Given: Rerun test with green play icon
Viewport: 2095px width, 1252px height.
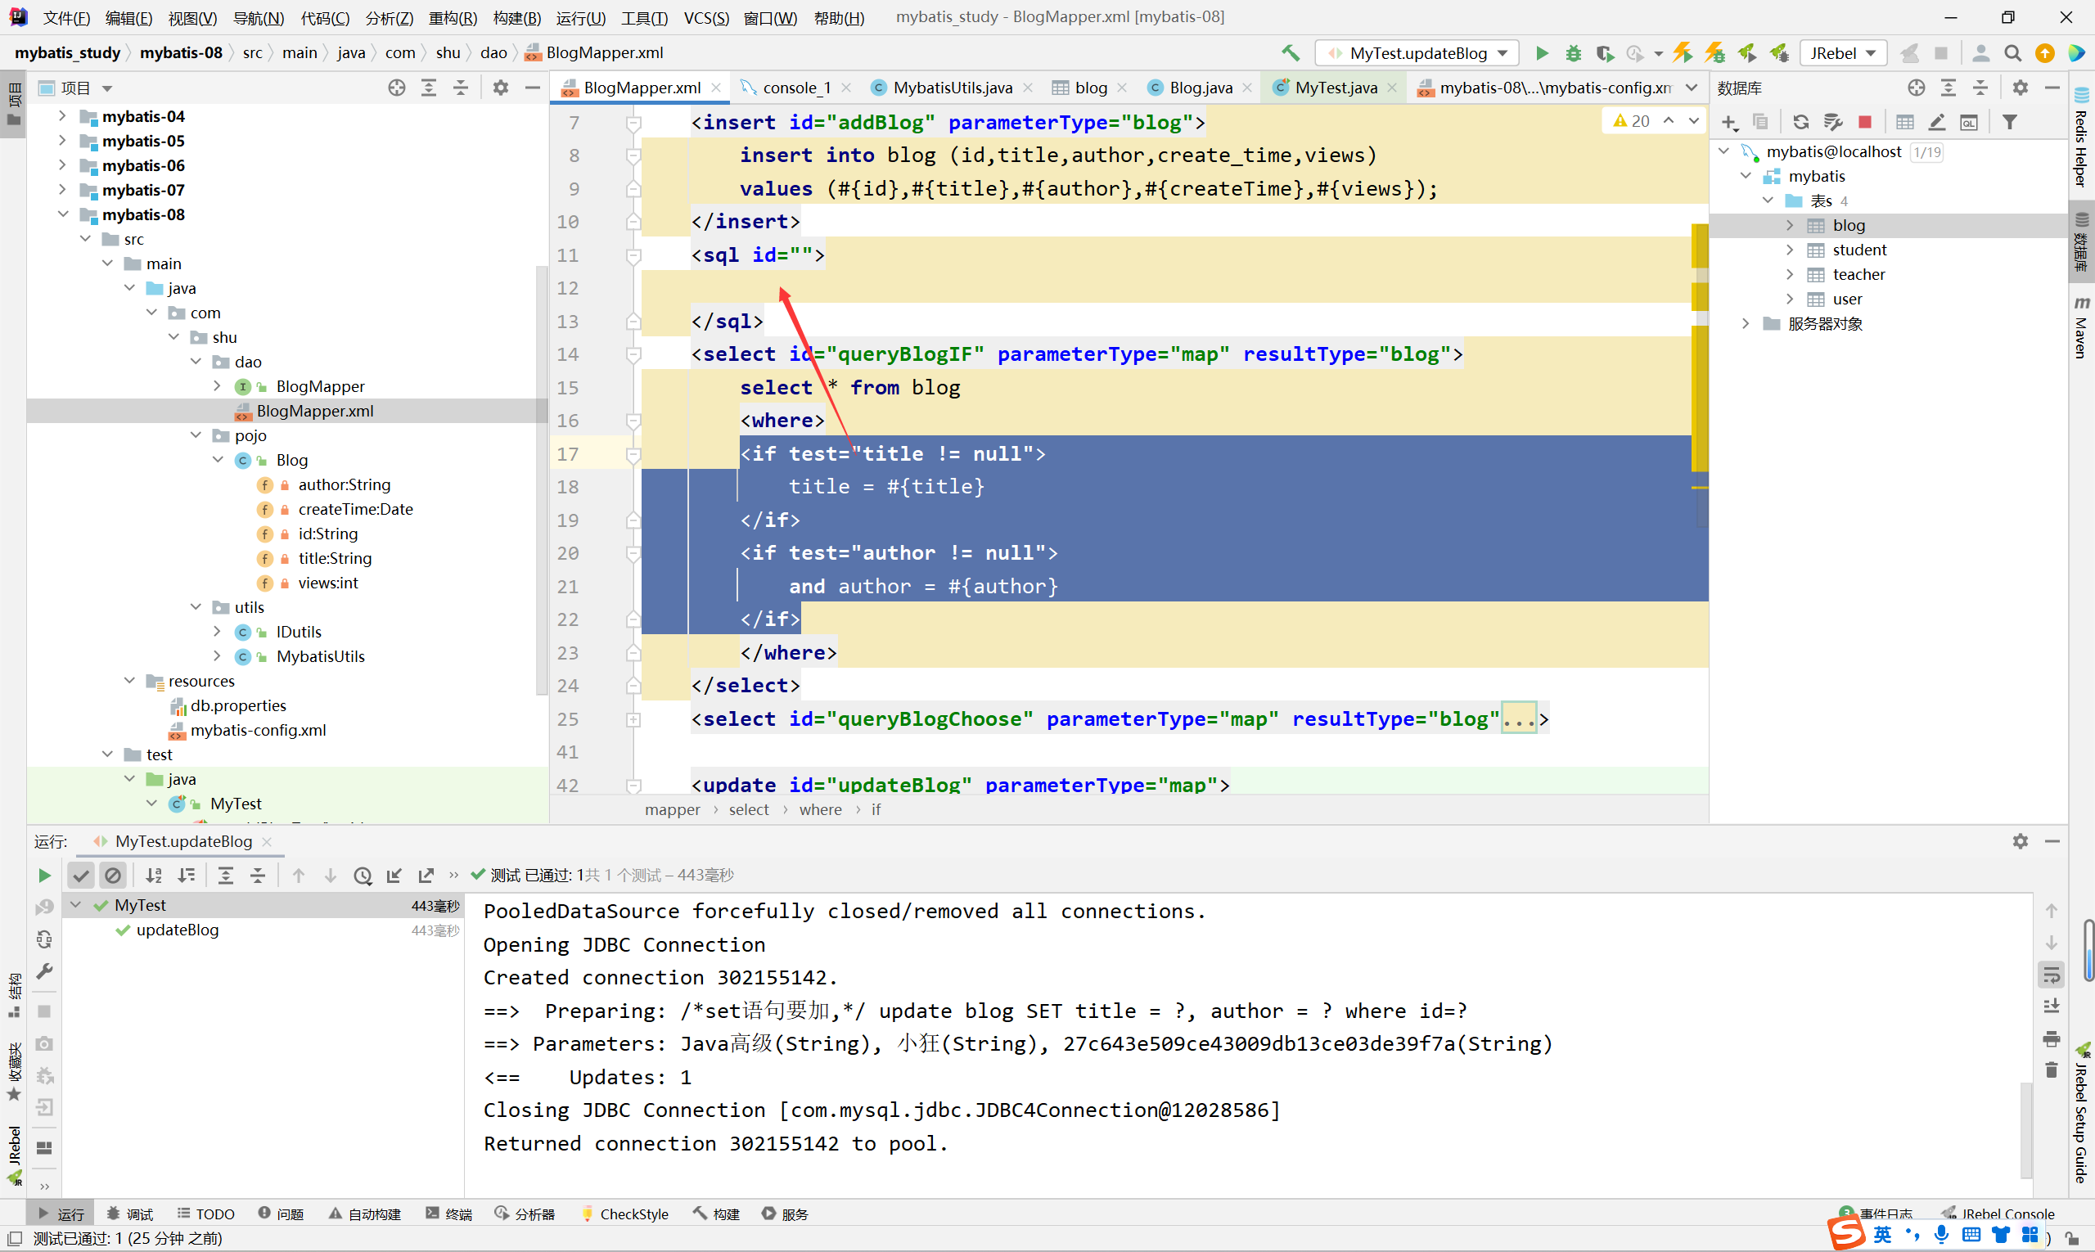Looking at the screenshot, I should pos(44,876).
